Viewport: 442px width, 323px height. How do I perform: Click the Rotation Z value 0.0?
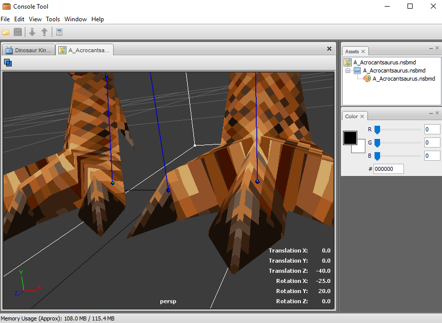tap(326, 301)
